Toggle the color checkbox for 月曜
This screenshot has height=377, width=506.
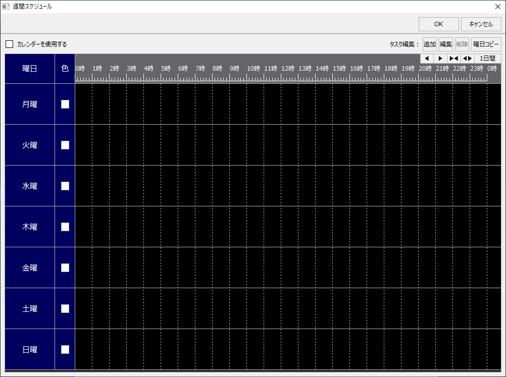click(65, 104)
